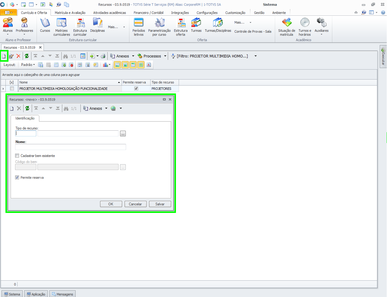Click the binoculars search icon in main toolbar
The image size is (387, 297).
(66, 56)
